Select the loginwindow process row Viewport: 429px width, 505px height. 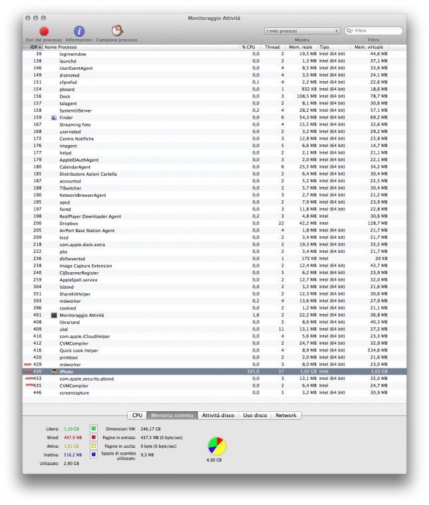(214, 54)
